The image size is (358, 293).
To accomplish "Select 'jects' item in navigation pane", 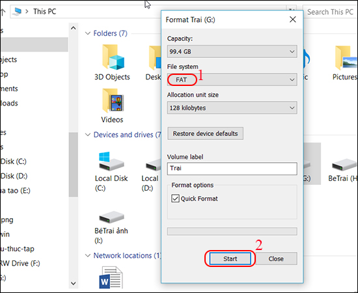I will 8,60.
